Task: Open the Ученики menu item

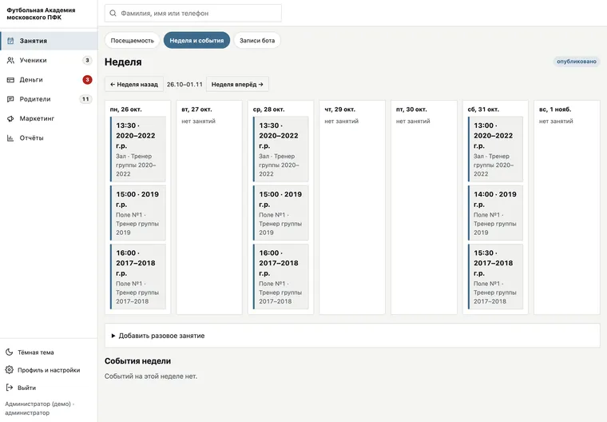Action: pos(49,60)
